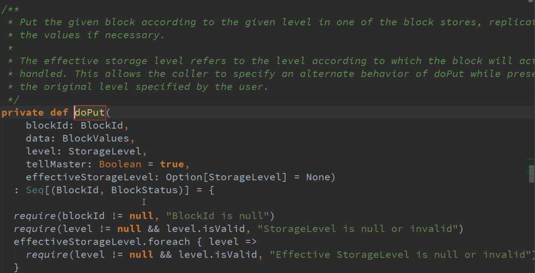Click the BlockValues type of data parameter
Image resolution: width=535 pixels, height=273 pixels.
tap(96, 138)
